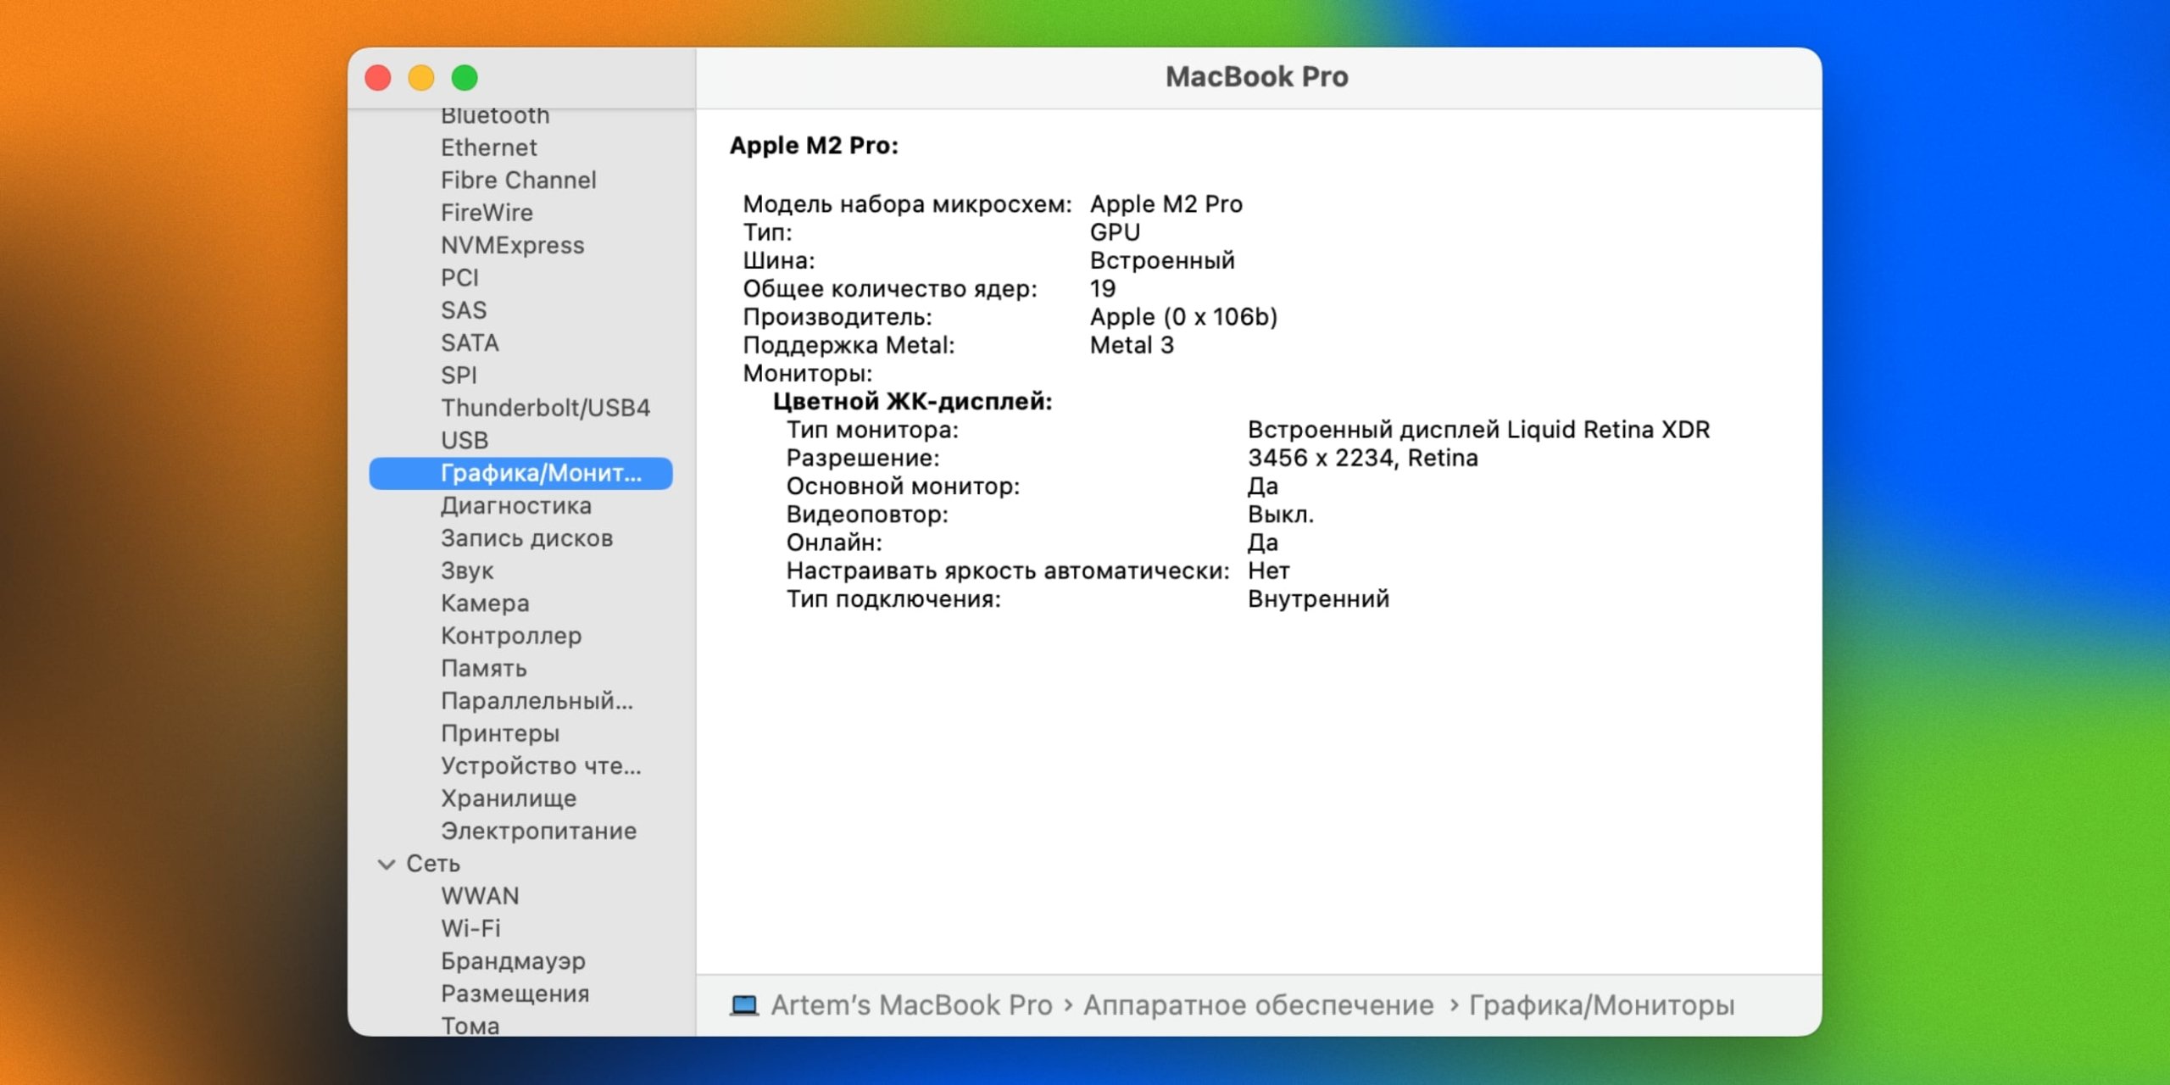Open the Камера hardware entry
This screenshot has width=2170, height=1085.
485,603
